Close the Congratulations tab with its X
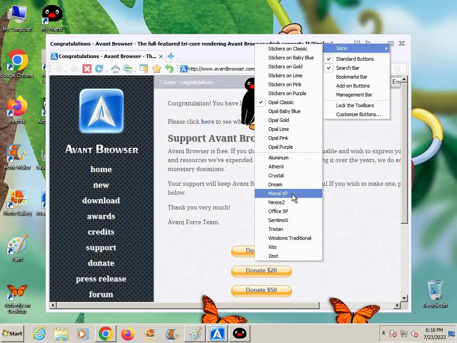 click(x=161, y=56)
